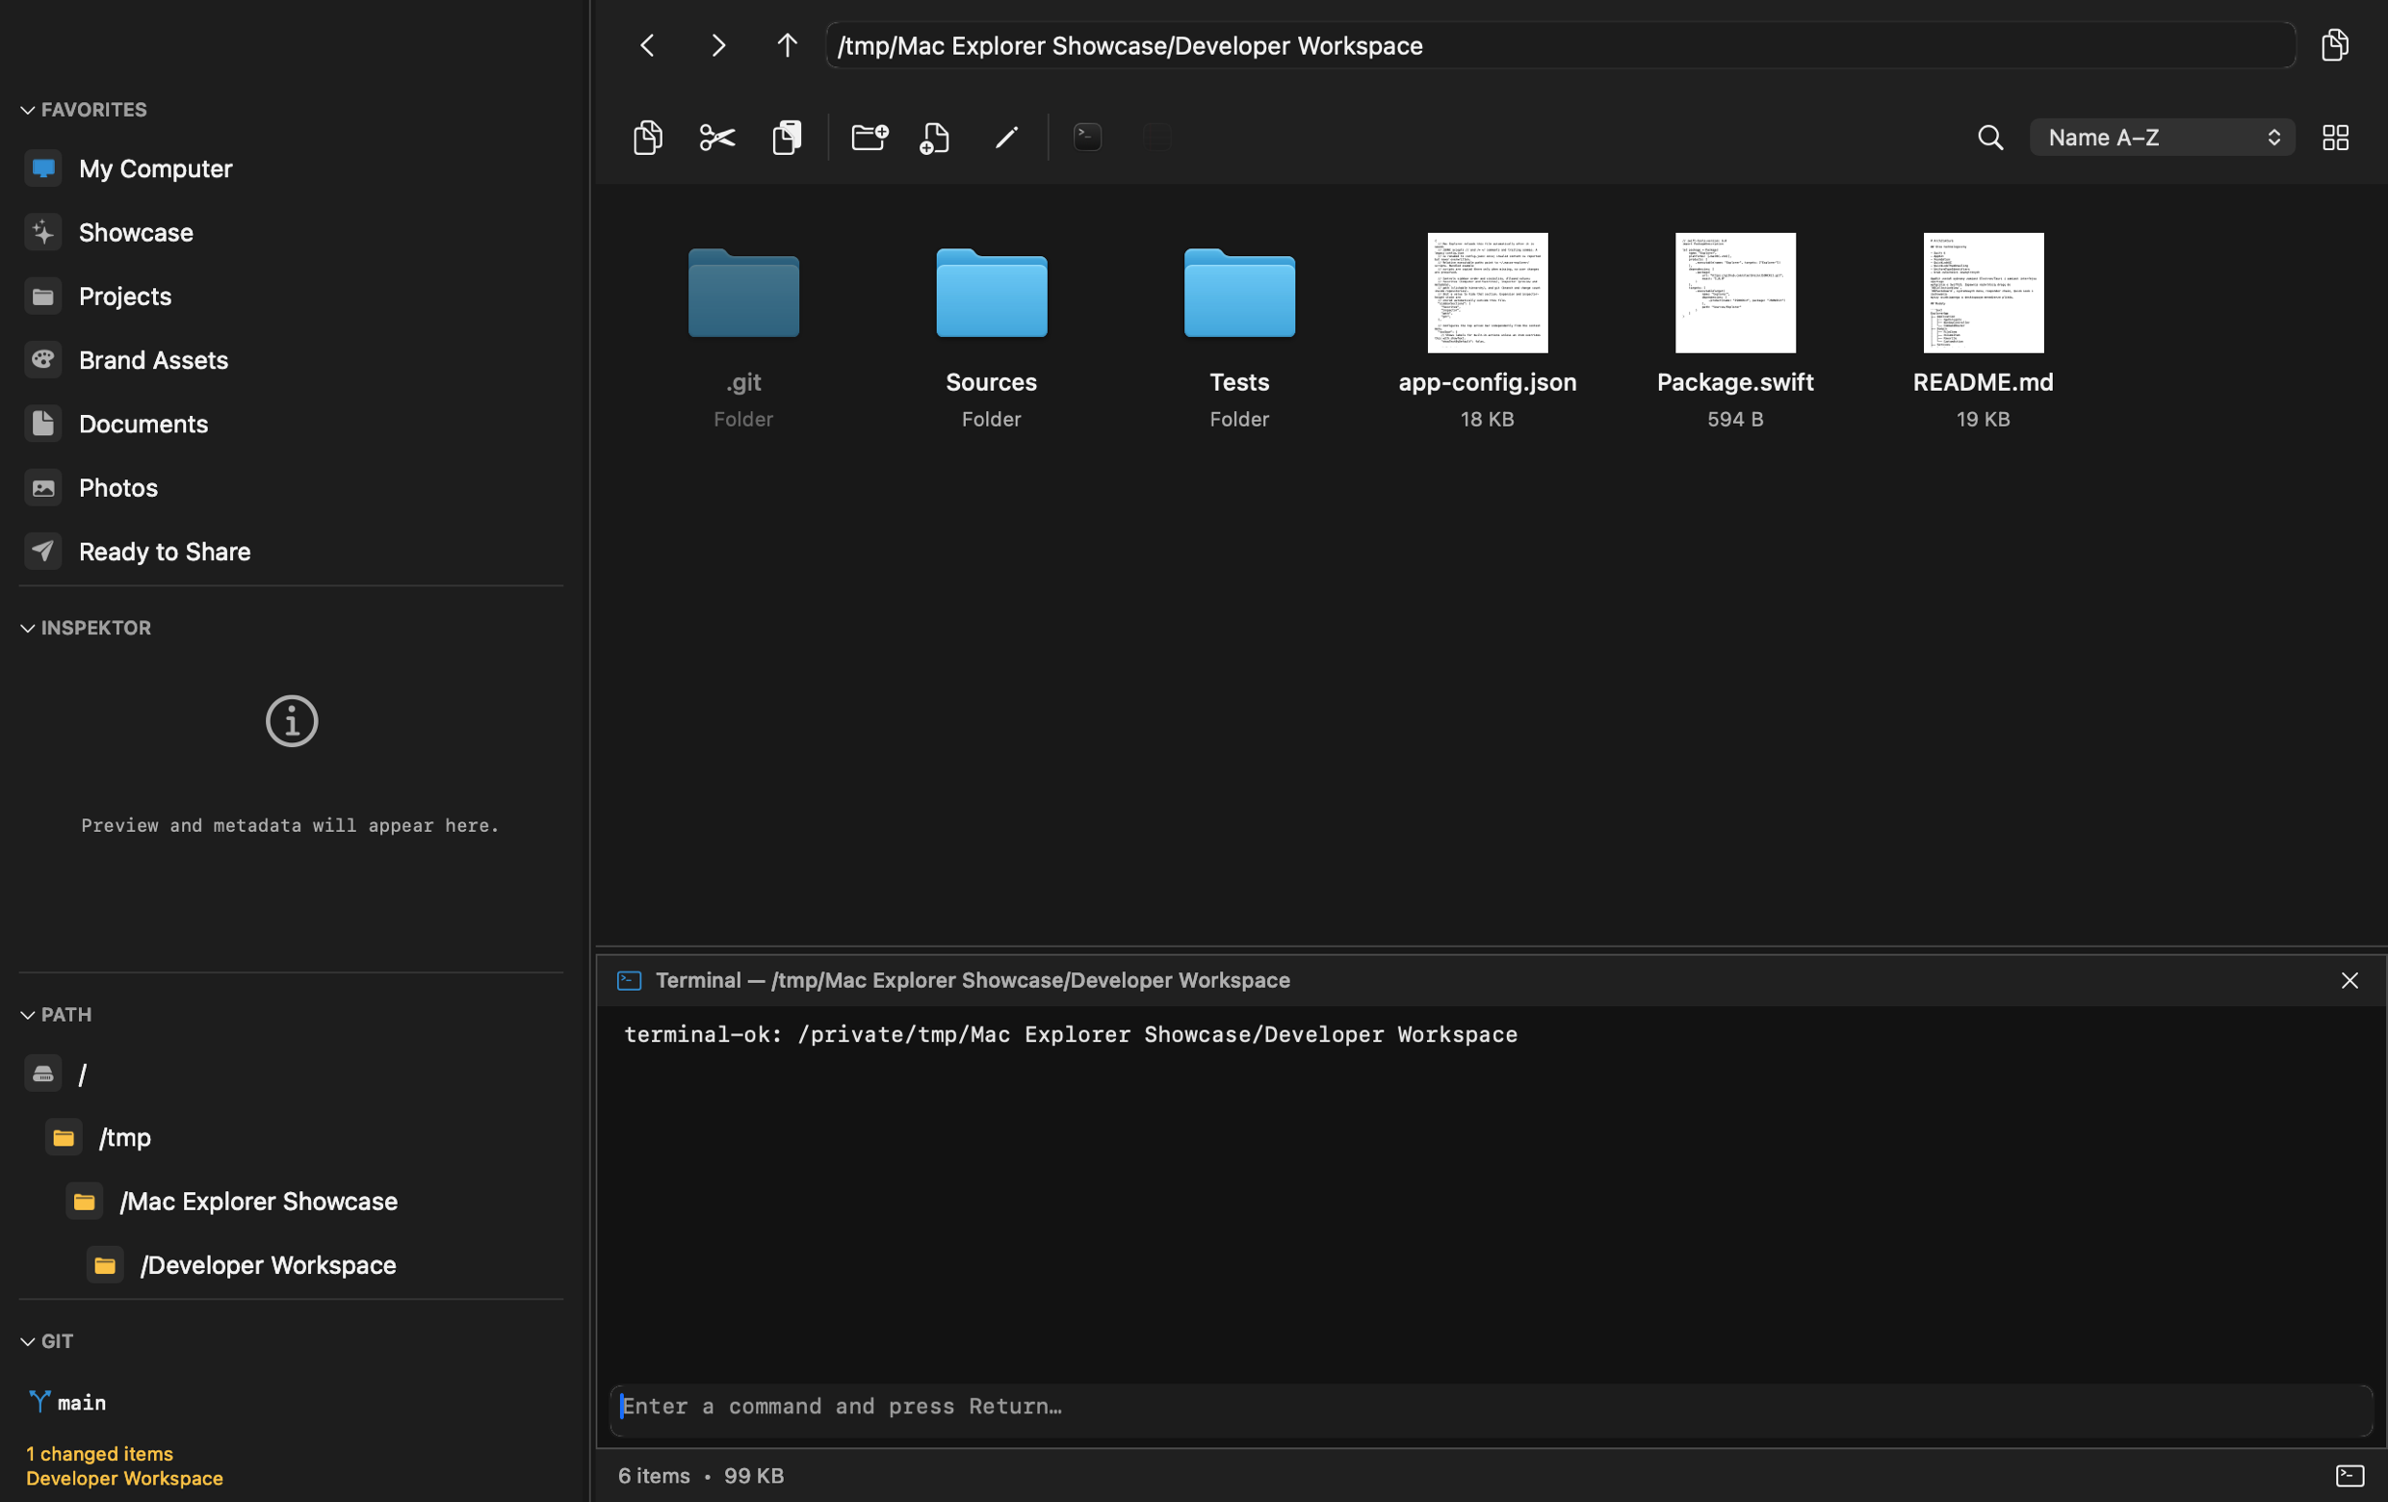Viewport: 2388px width, 1502px height.
Task: Open Projects favorite
Action: (291, 297)
